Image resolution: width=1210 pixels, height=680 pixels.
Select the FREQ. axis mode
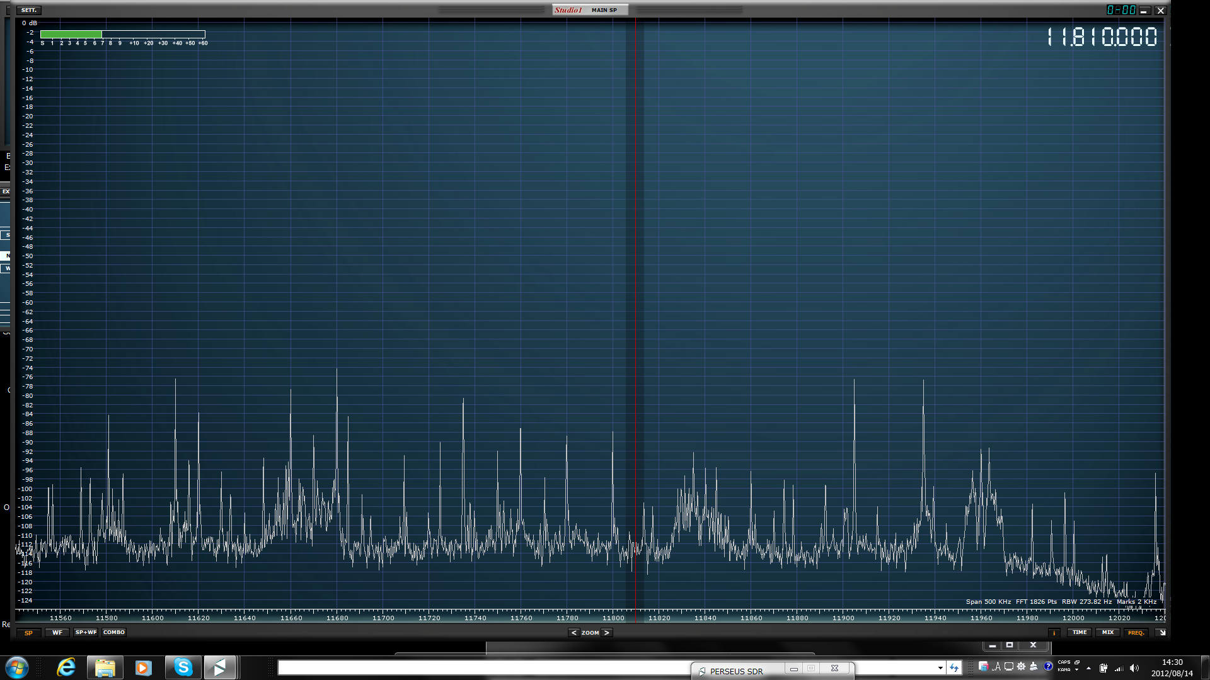(x=1136, y=633)
